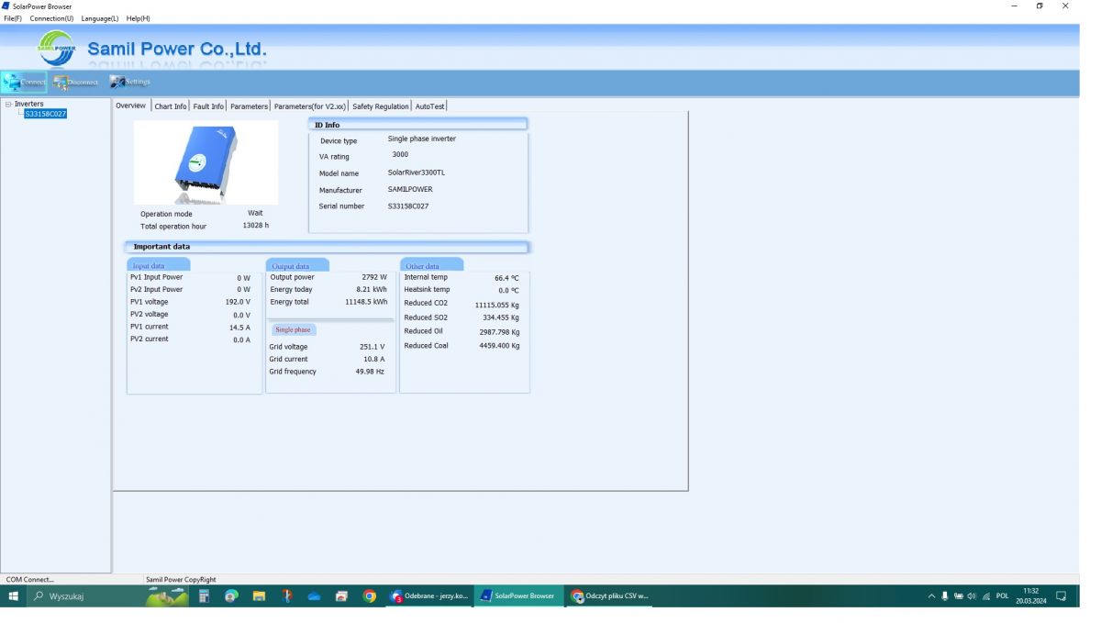Click the Disconnect toolbar button
The width and height of the screenshot is (1101, 623).
click(x=76, y=82)
